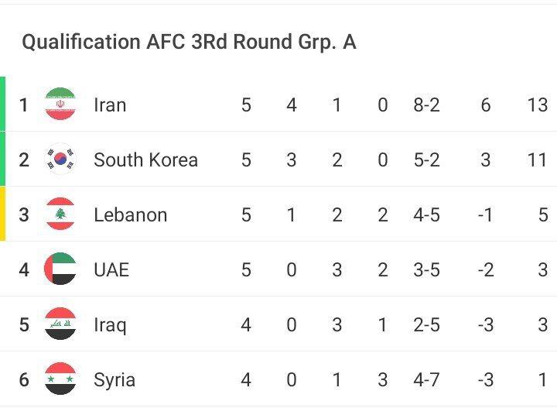Click Syria's 4-7 goals score
This screenshot has height=408, width=557.
click(426, 379)
